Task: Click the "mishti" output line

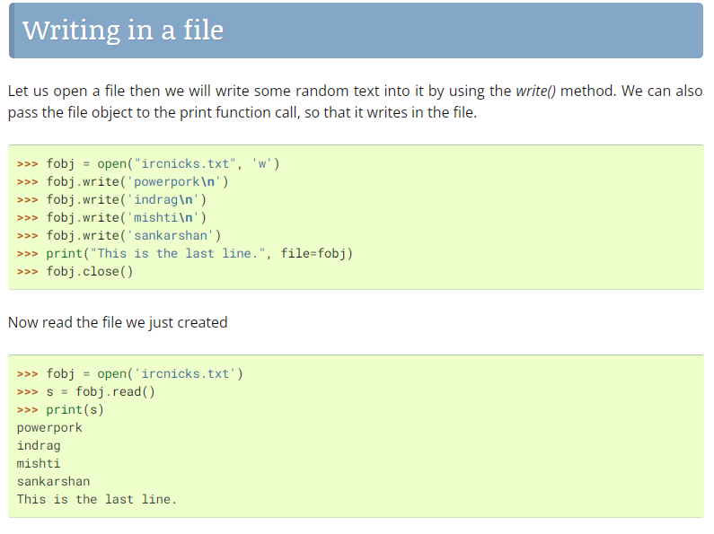Action: (39, 463)
